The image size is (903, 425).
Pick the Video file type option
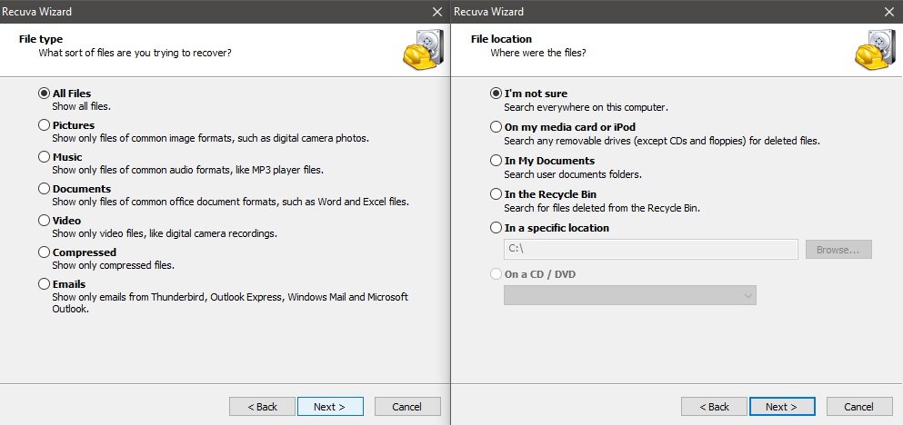[x=45, y=221]
